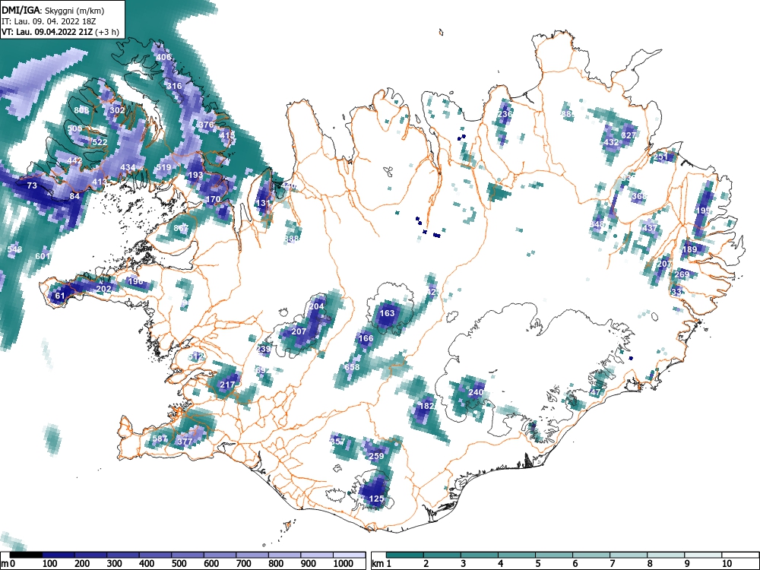
Task: Select the map value '259'
Action: (x=376, y=456)
